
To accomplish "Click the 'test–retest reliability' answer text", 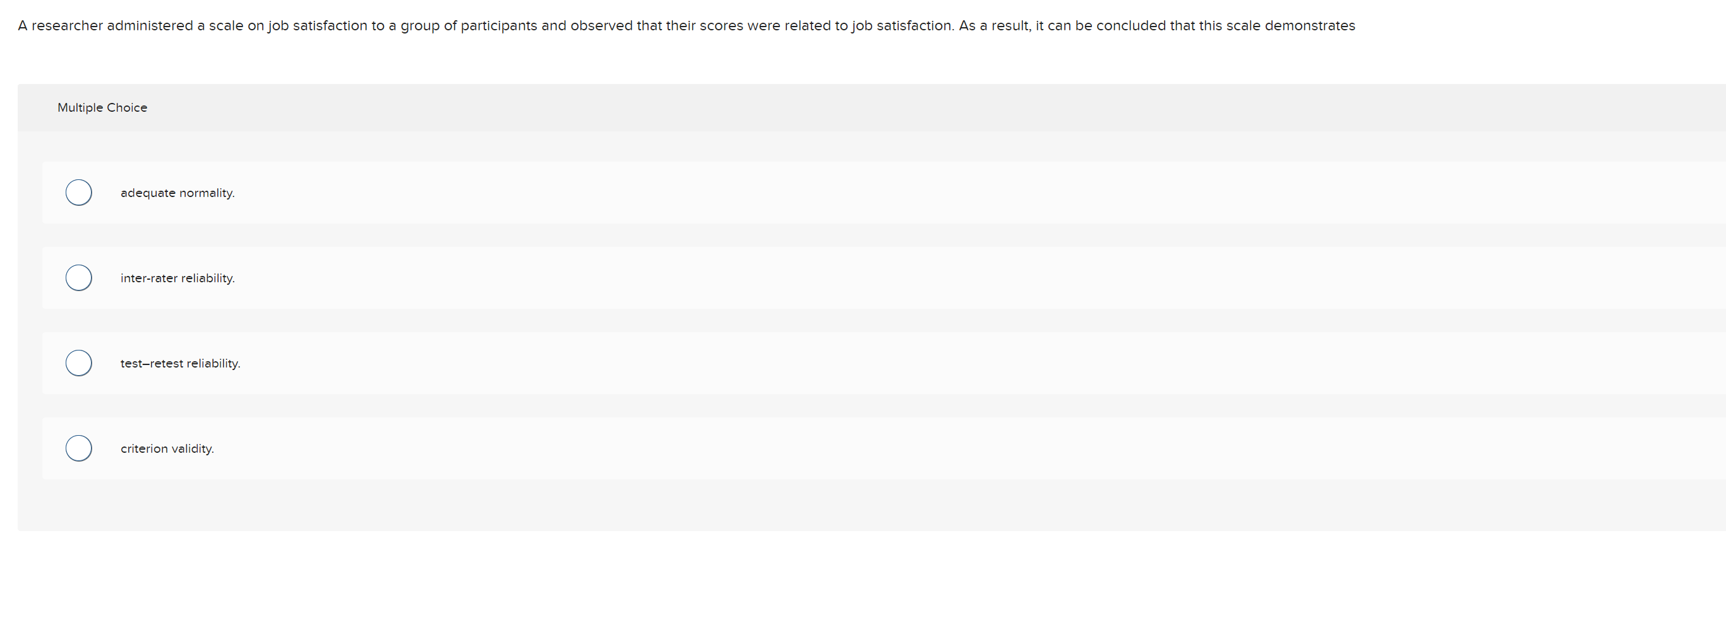I will (179, 362).
